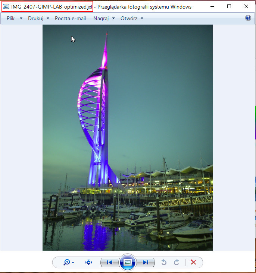
Task: Go to the next photo
Action: click(x=145, y=262)
